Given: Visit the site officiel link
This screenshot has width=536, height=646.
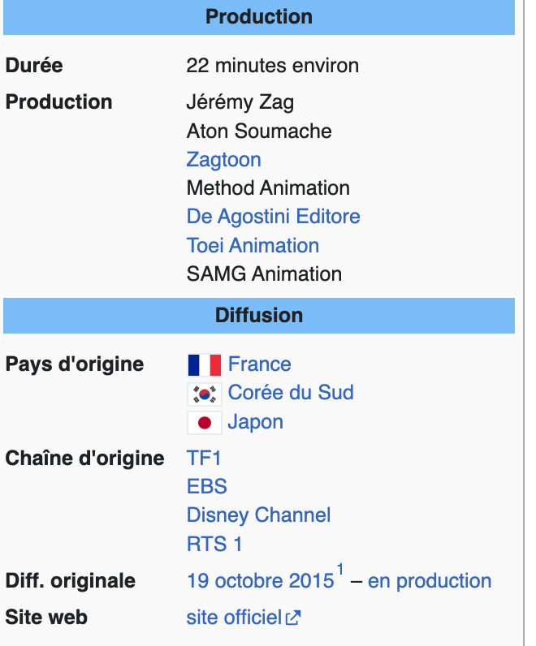Looking at the screenshot, I should pyautogui.click(x=234, y=618).
